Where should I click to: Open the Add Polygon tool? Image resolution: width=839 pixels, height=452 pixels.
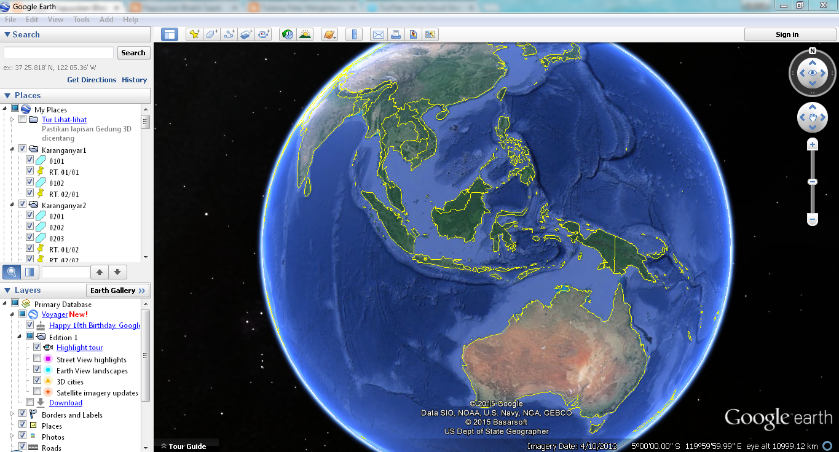click(211, 34)
